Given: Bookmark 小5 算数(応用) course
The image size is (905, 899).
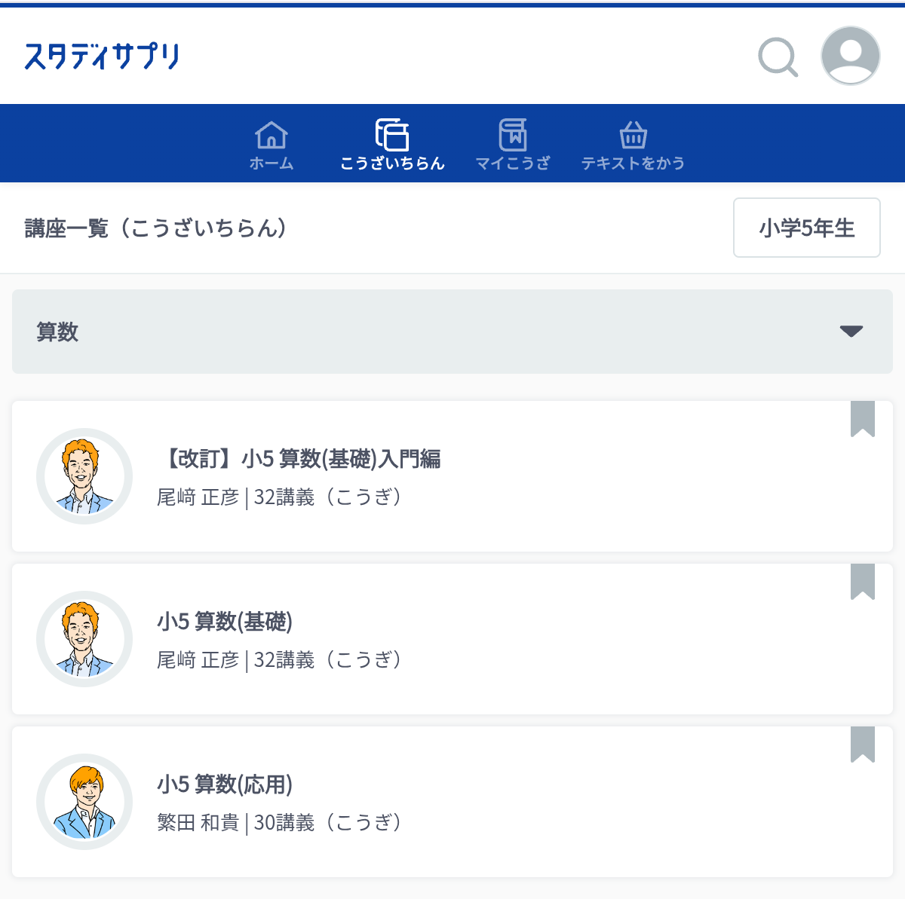Looking at the screenshot, I should pyautogui.click(x=863, y=745).
